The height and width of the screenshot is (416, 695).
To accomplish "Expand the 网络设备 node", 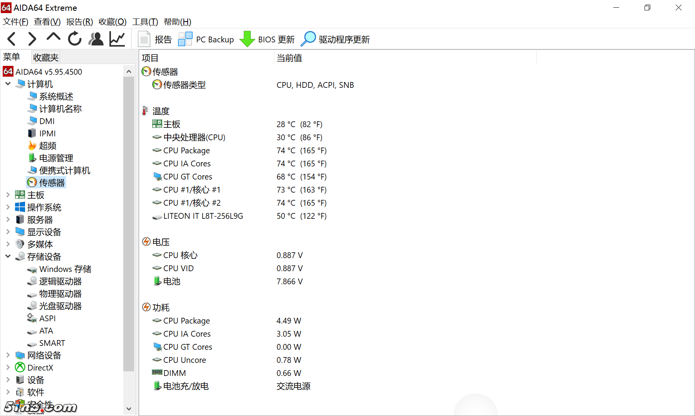I will [8, 355].
